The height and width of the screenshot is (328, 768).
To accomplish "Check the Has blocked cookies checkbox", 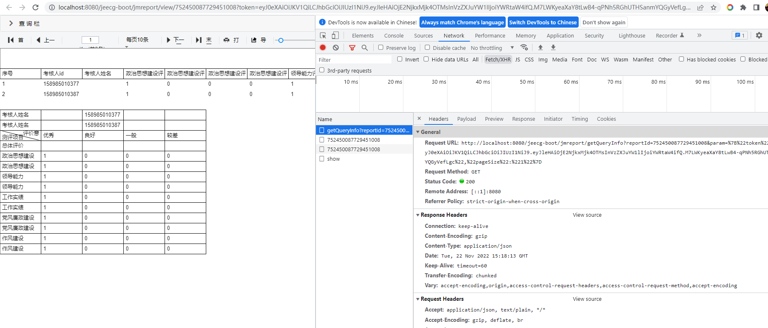I will 681,59.
